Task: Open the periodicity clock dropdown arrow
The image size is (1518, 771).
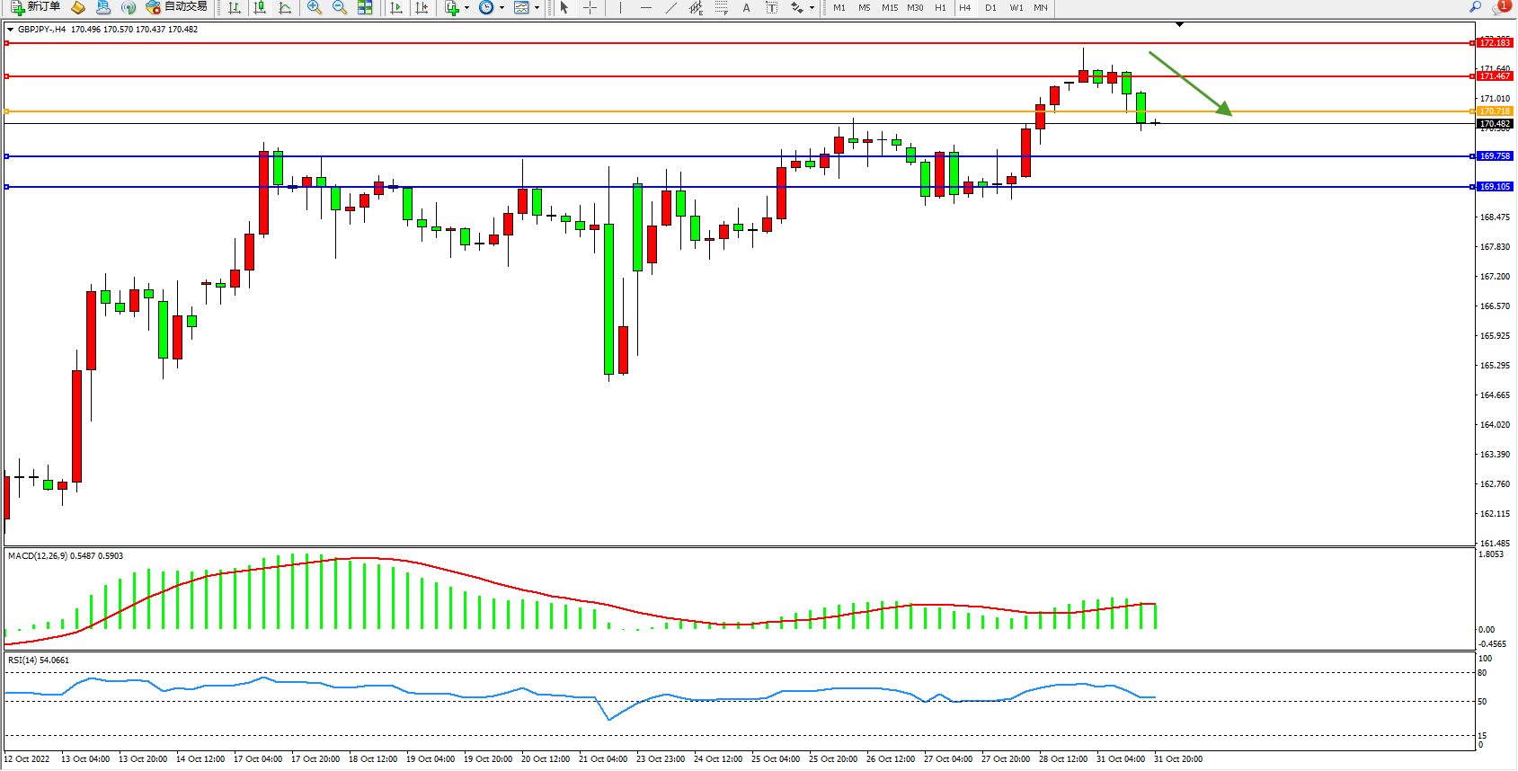Action: (x=502, y=8)
